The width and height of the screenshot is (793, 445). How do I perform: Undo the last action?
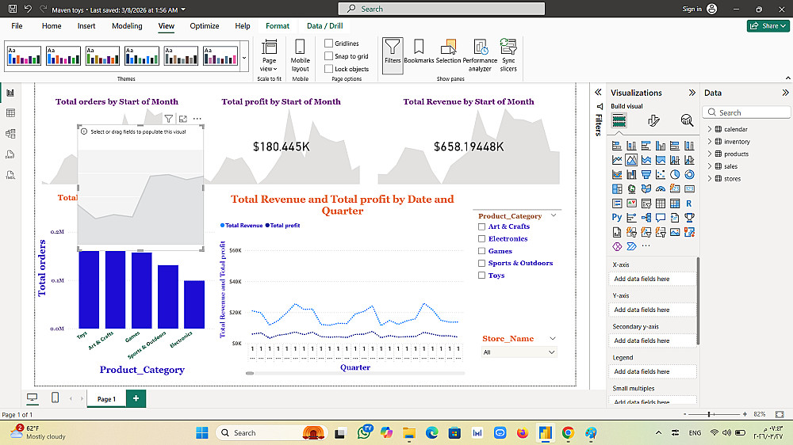(28, 9)
